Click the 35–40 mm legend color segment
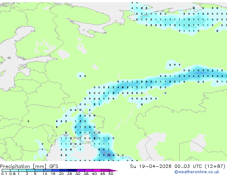This screenshot has height=175, width=227. click(89, 170)
